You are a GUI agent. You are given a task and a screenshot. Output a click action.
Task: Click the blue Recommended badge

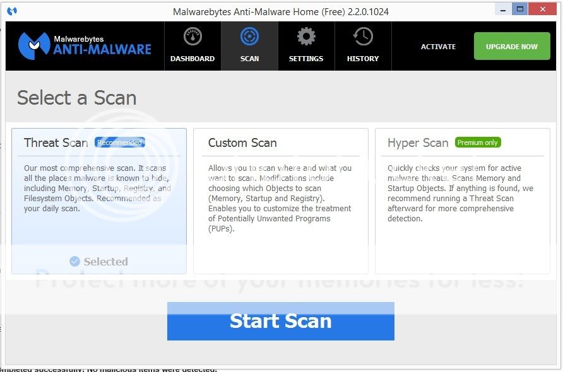click(120, 142)
